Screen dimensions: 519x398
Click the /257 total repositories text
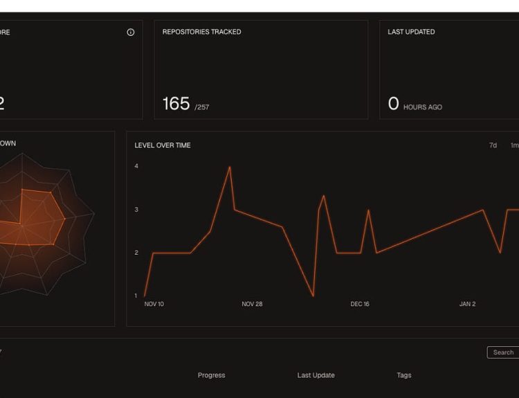tap(201, 107)
